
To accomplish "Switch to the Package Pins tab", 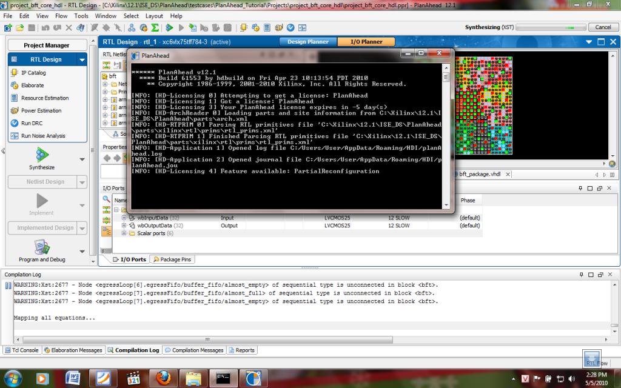I will (172, 259).
